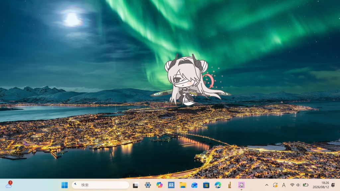
Task: Launch Microsoft Edge browser
Action: click(218, 185)
